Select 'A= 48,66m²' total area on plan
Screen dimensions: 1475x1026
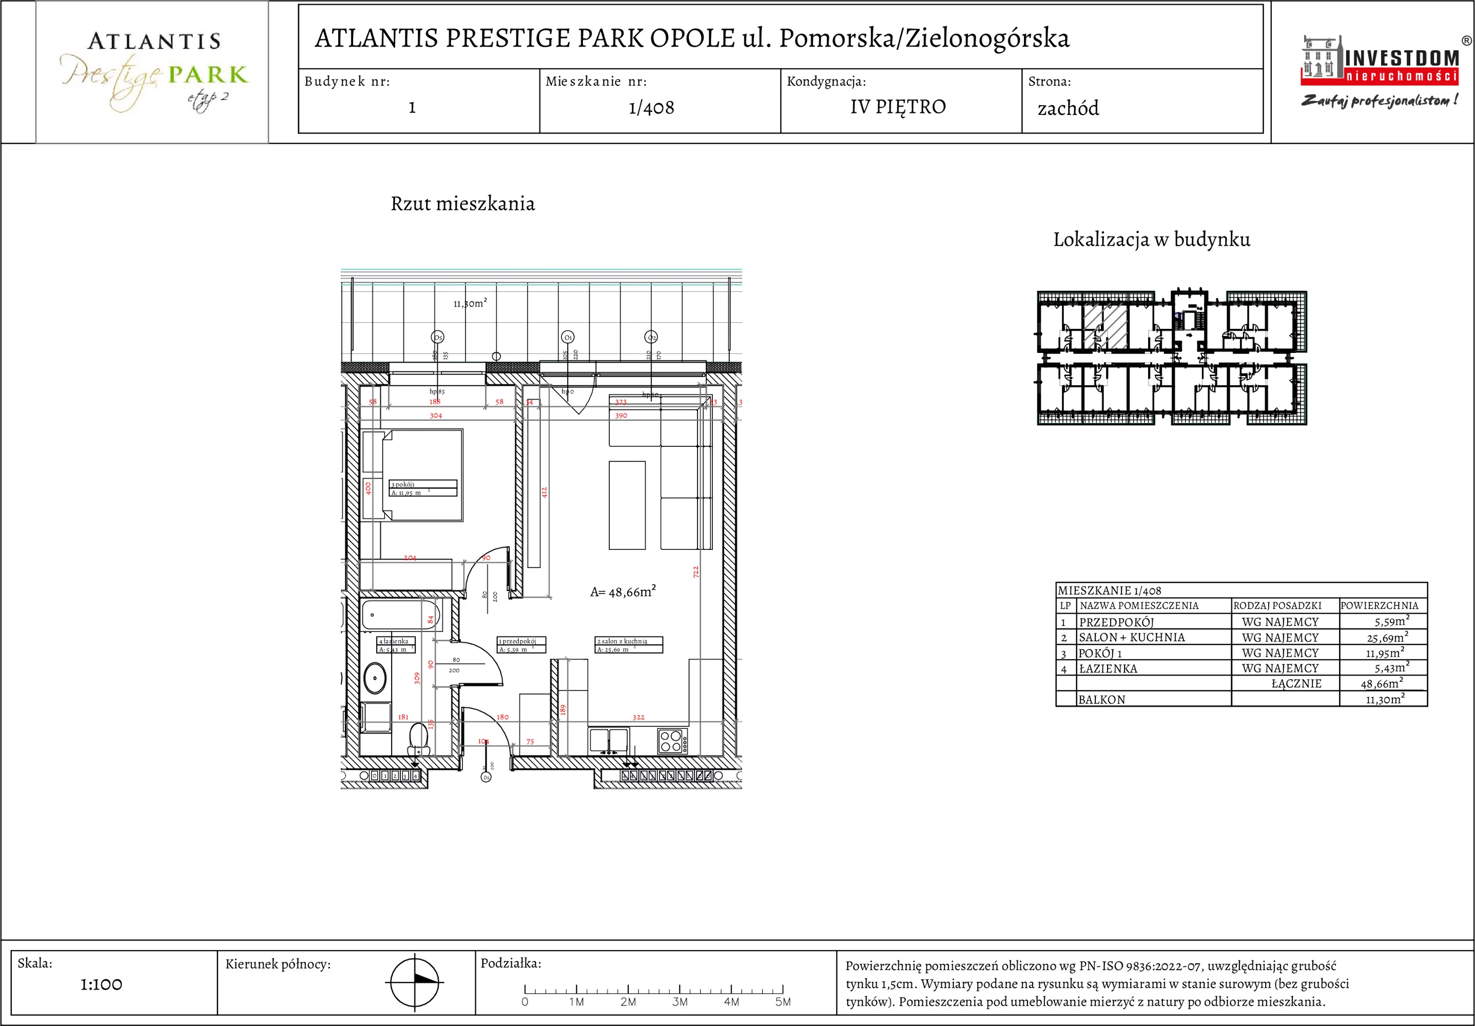[623, 591]
